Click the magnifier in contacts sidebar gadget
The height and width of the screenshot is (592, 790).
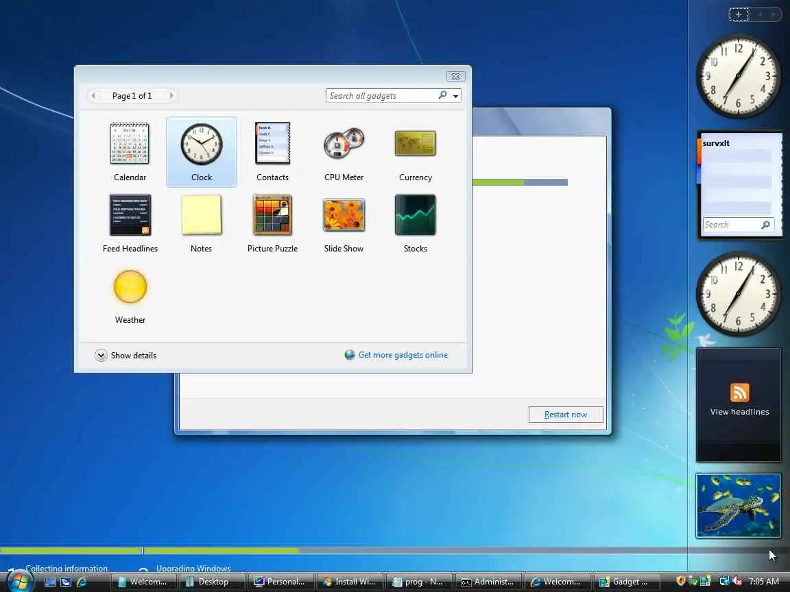click(x=766, y=225)
